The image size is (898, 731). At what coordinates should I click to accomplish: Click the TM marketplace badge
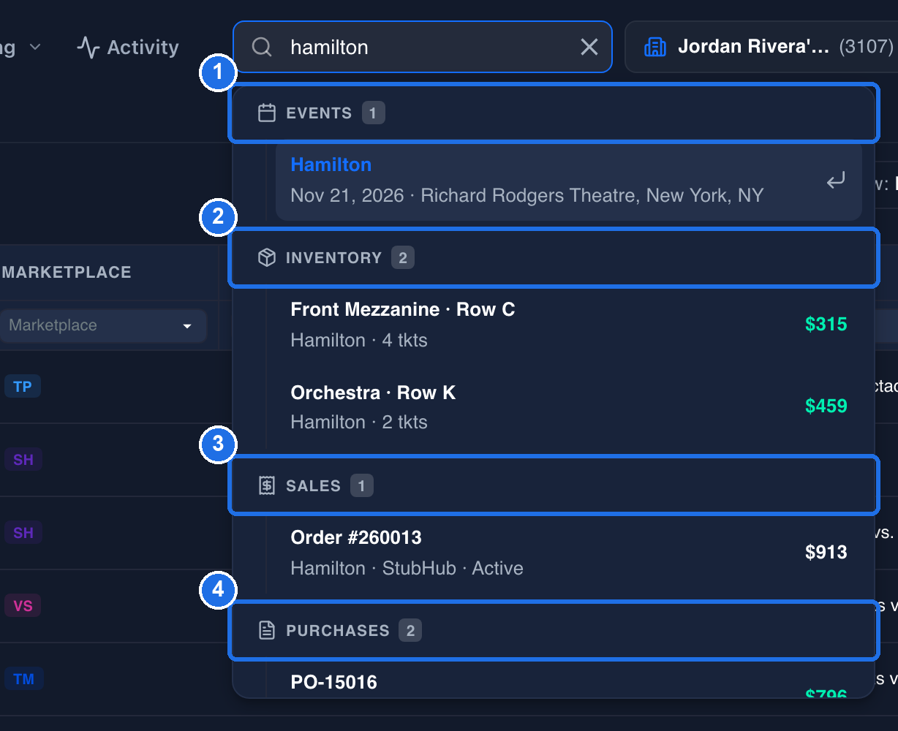[x=23, y=678]
